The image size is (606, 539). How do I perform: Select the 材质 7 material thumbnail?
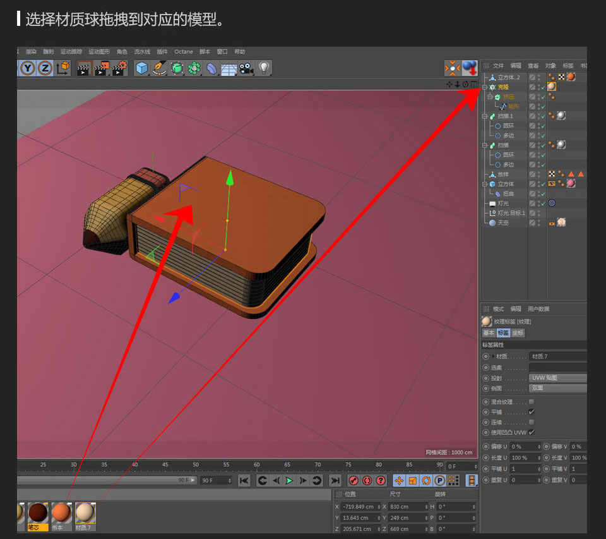85,514
